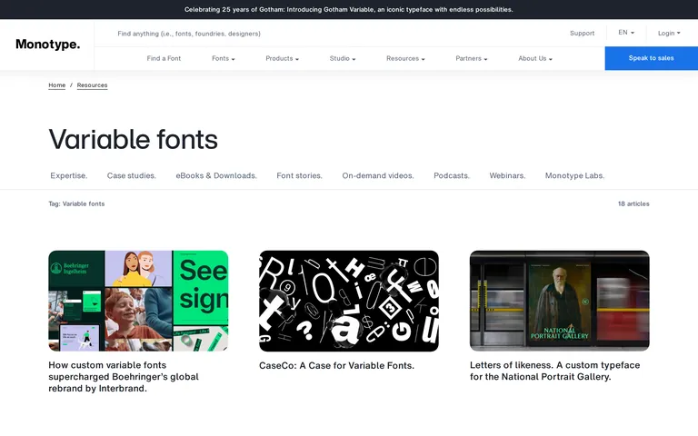The width and height of the screenshot is (698, 436).
Task: Expand the EN language dropdown
Action: tap(626, 33)
